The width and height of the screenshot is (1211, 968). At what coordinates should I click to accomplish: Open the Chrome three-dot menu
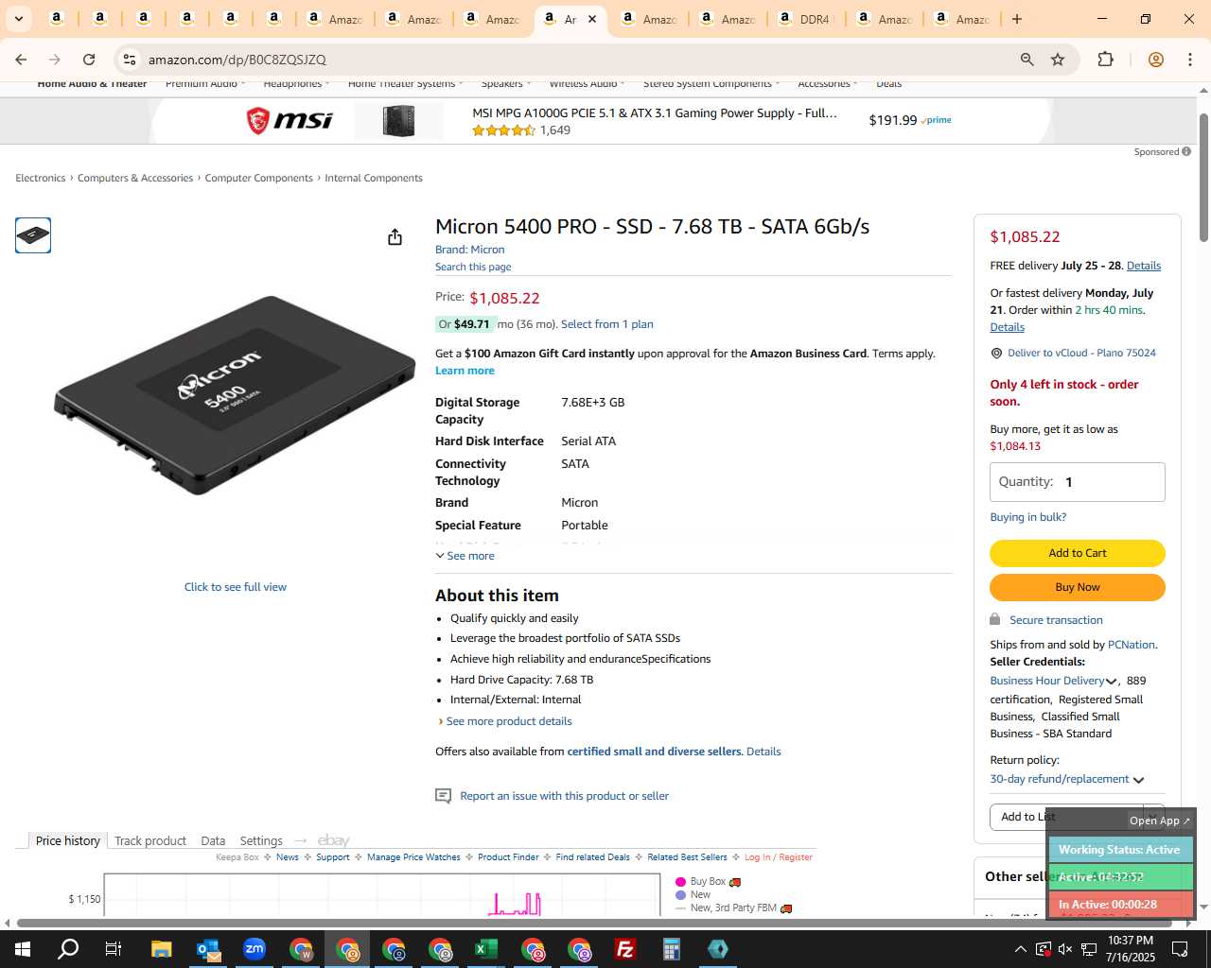coord(1189,60)
